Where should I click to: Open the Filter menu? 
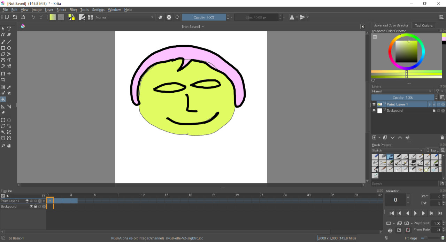(73, 10)
